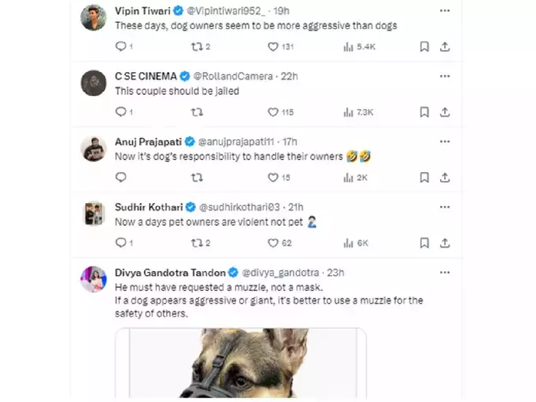Retweet Anuj Prajapati's tweet
Viewport: 536px width, 402px height.
(196, 178)
